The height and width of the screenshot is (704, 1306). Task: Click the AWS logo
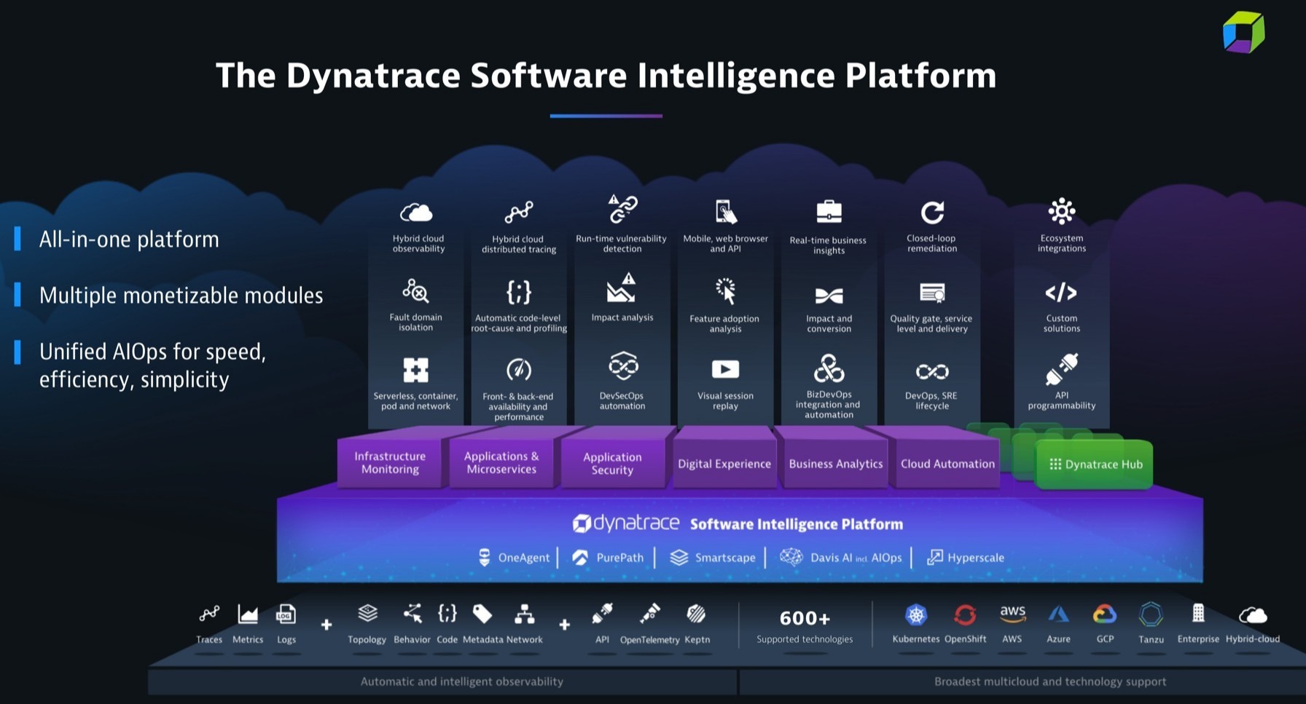pyautogui.click(x=1012, y=614)
